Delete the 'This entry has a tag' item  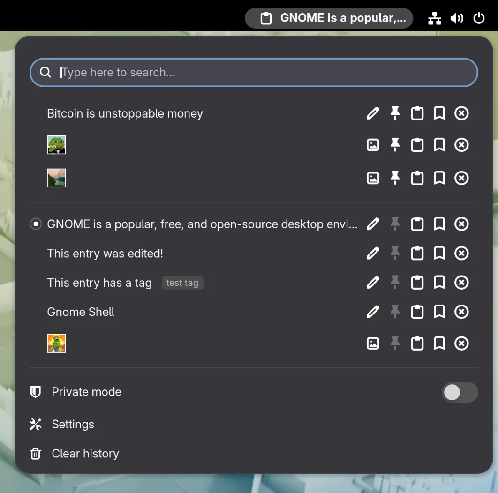click(x=461, y=283)
